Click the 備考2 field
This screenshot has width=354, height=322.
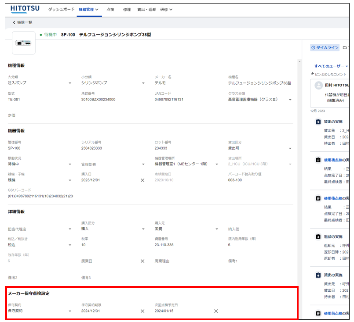pos(40,278)
